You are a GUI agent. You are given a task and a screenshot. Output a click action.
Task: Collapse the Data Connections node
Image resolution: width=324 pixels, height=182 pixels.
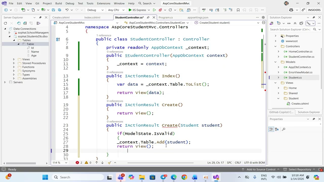tap(5, 29)
